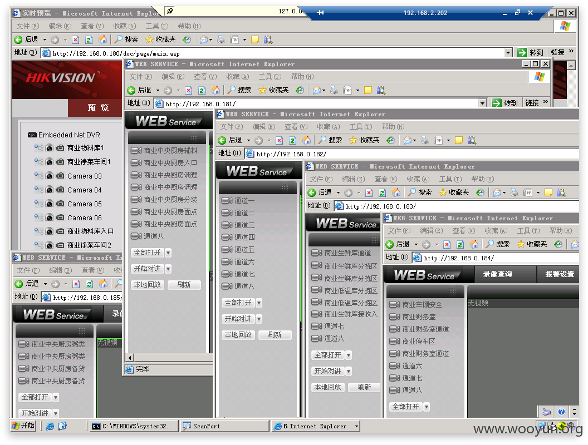Screen dimensions: 588x445
Task: Open address bar dropdown in 192.168.0.181 window
Action: [x=483, y=103]
